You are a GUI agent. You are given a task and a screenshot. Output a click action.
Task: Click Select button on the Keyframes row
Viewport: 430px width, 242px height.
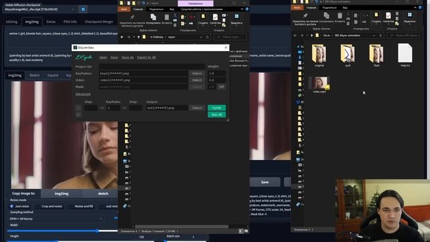(197, 73)
